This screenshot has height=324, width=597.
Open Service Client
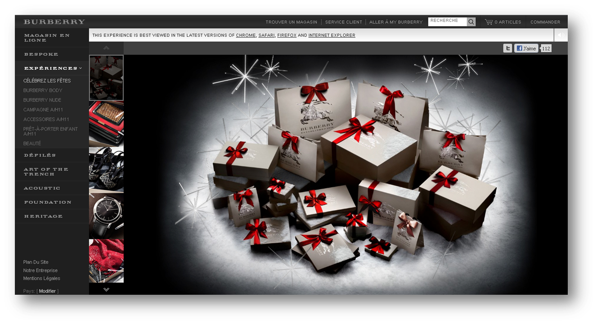[x=344, y=22]
